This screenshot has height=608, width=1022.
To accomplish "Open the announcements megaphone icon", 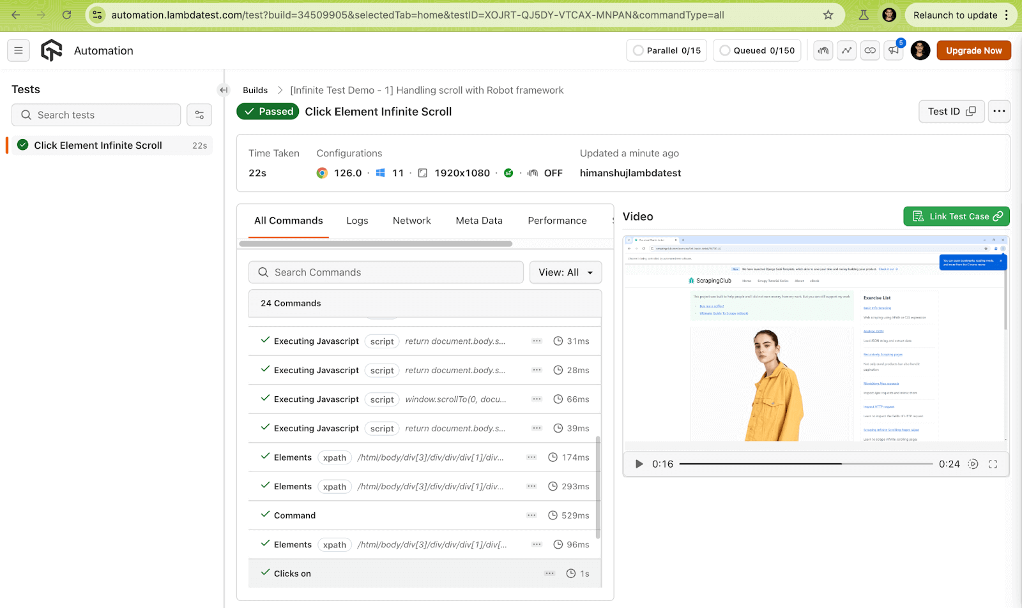I will (x=893, y=50).
